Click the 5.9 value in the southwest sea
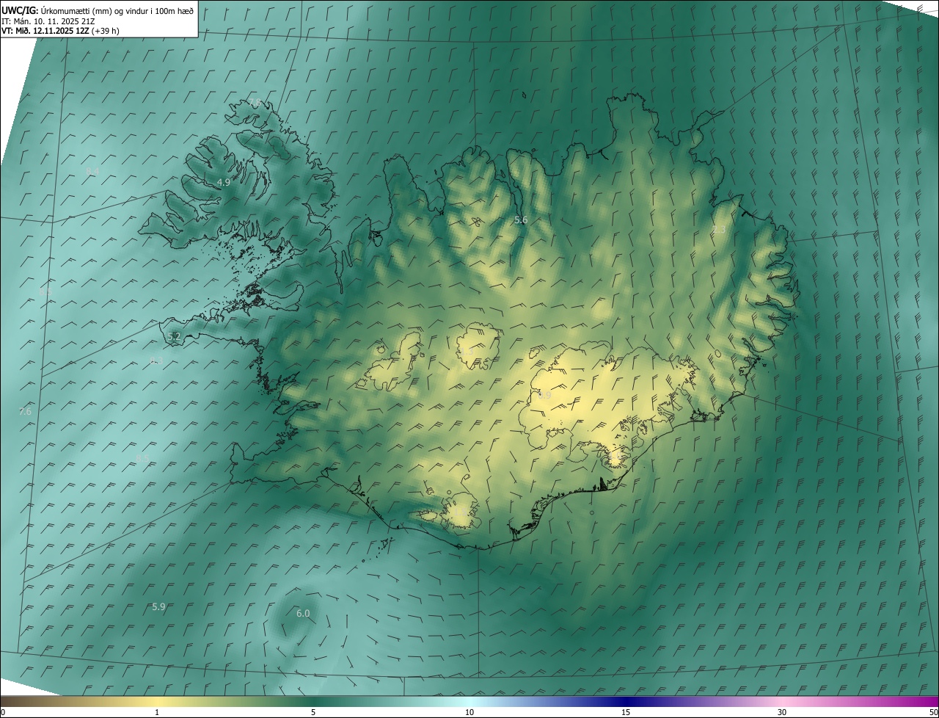 tap(158, 607)
